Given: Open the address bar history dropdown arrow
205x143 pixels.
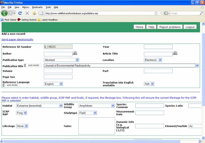Looking at the screenshot, I should (160, 13).
